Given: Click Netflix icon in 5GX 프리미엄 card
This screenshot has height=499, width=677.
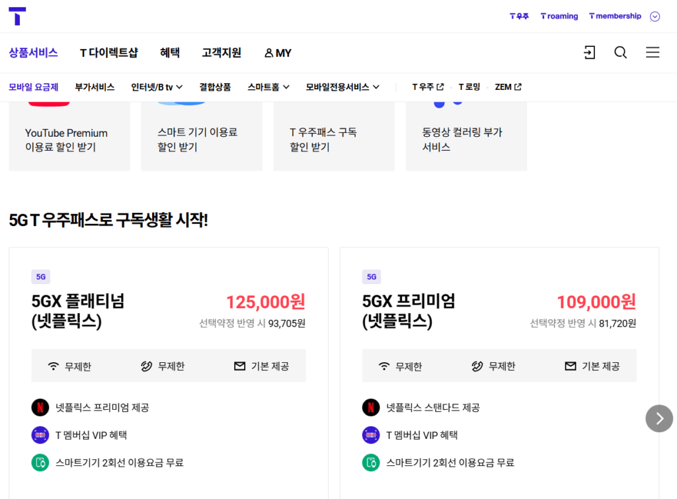Looking at the screenshot, I should tap(371, 407).
